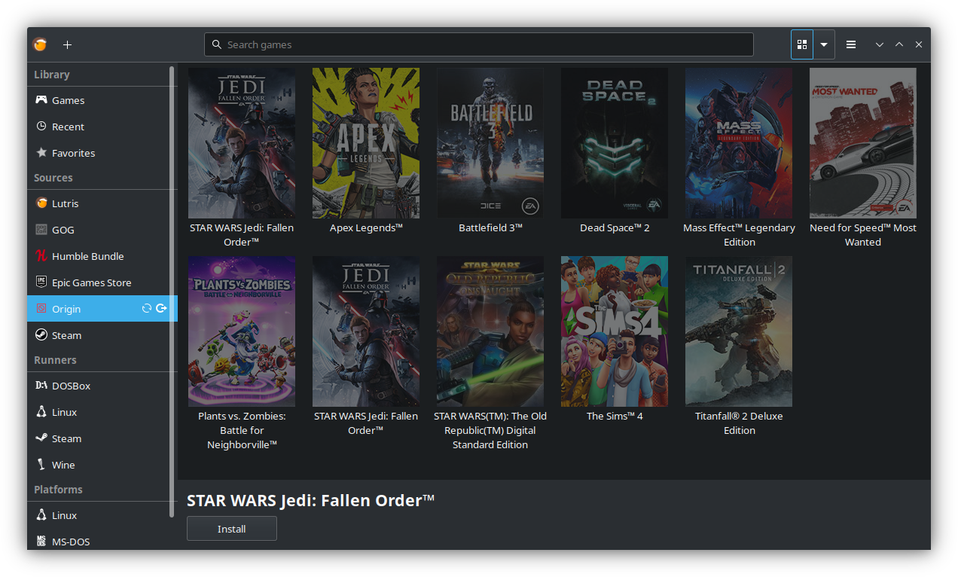Viewport: 958px width, 577px height.
Task: Click the Origin source icon
Action: click(41, 309)
